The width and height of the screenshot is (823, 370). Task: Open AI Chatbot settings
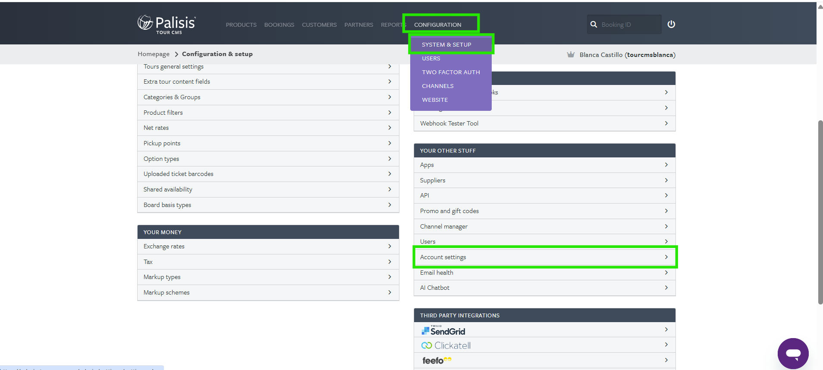tap(544, 288)
